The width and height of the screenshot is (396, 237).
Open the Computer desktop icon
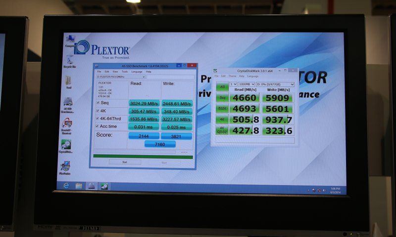(70, 40)
